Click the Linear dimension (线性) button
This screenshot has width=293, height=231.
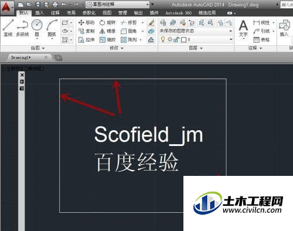261,23
